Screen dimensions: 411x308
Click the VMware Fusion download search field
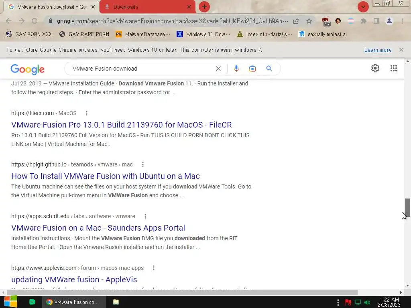(142, 69)
